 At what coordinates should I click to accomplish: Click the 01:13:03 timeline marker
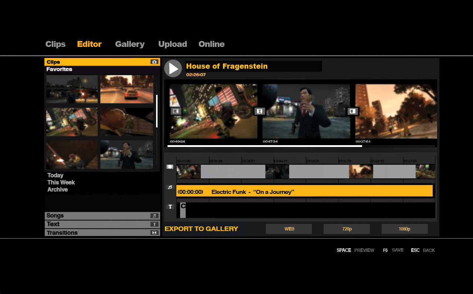point(313,161)
